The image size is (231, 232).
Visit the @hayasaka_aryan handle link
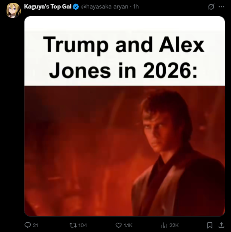pos(104,7)
